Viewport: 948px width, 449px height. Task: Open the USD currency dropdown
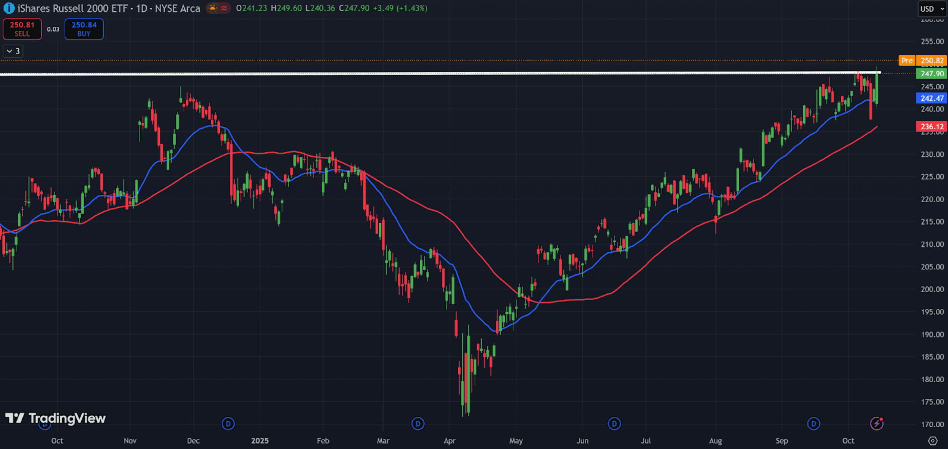tap(932, 9)
